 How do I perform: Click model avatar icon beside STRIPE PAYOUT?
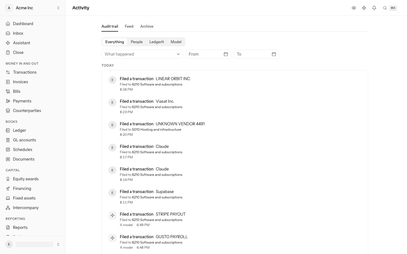click(x=112, y=215)
